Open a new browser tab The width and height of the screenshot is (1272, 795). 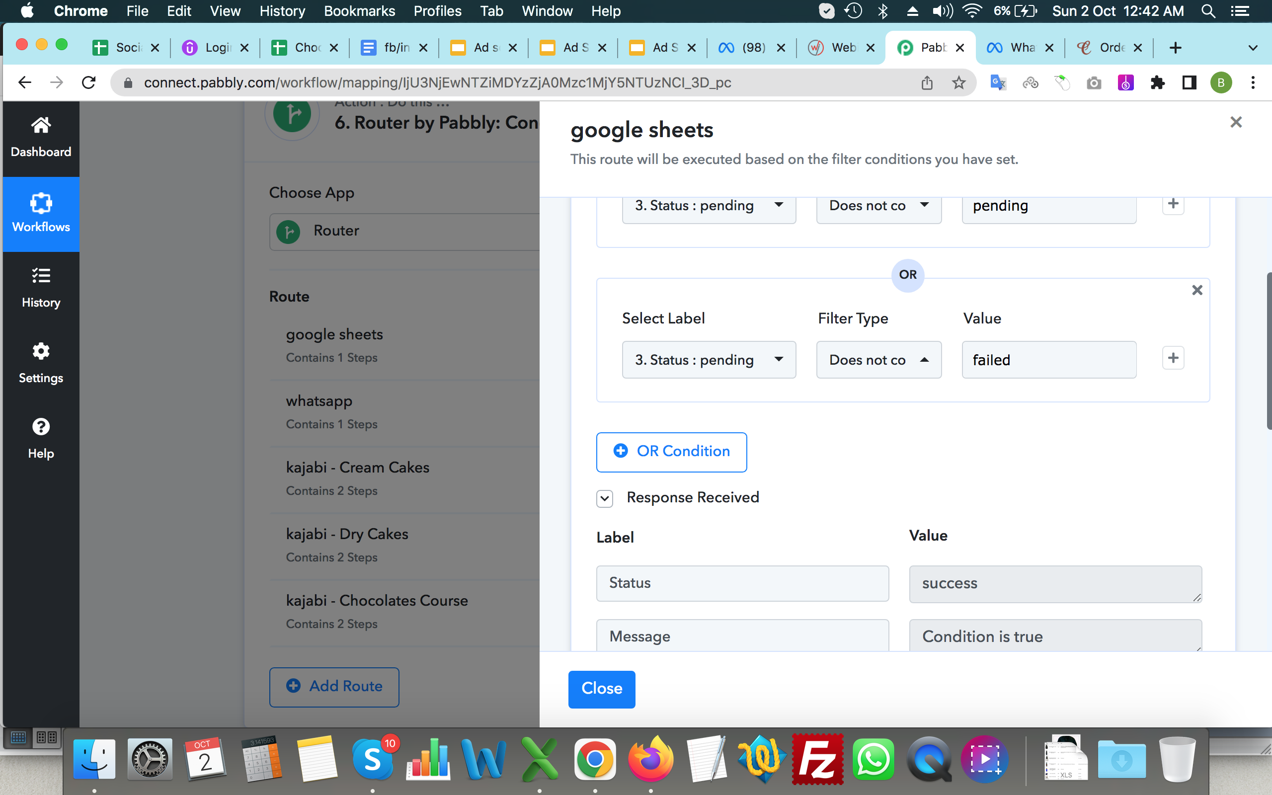point(1175,48)
